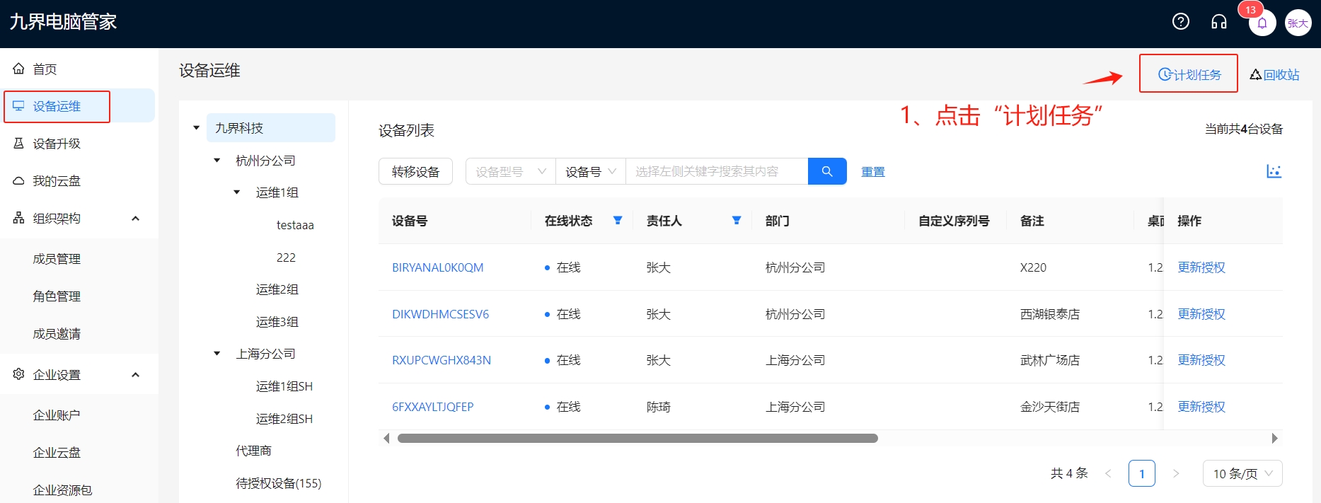Screen dimensions: 1321x503
Task: Collapse the 组织架构 sidebar section
Action: (x=135, y=219)
